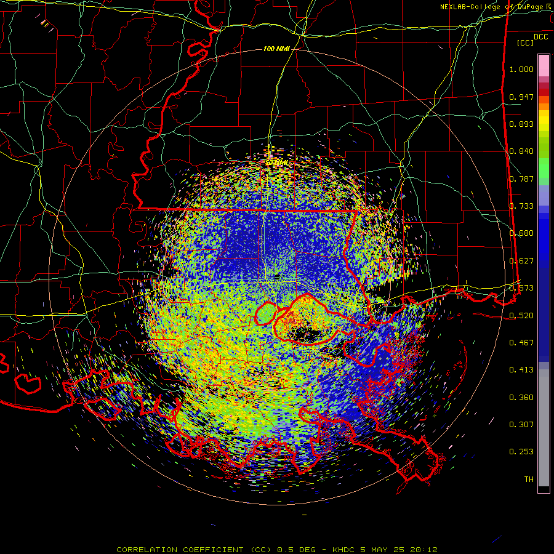This screenshot has height=554, width=554.
Task: Pick the bright green segment of the color bar
Action: [x=544, y=168]
